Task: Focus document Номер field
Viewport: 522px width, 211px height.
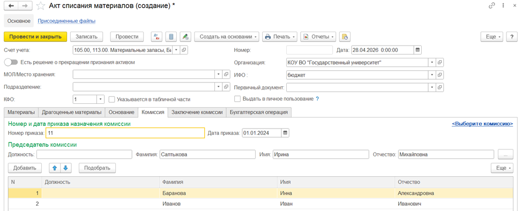Action: (310, 50)
